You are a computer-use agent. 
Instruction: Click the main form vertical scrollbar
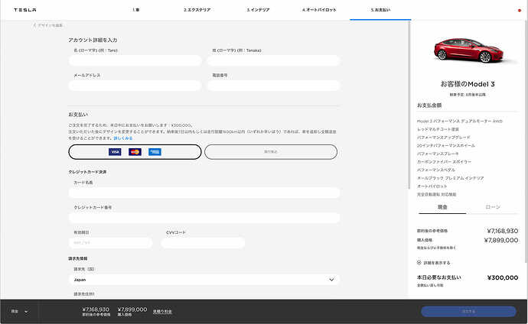pos(409,104)
